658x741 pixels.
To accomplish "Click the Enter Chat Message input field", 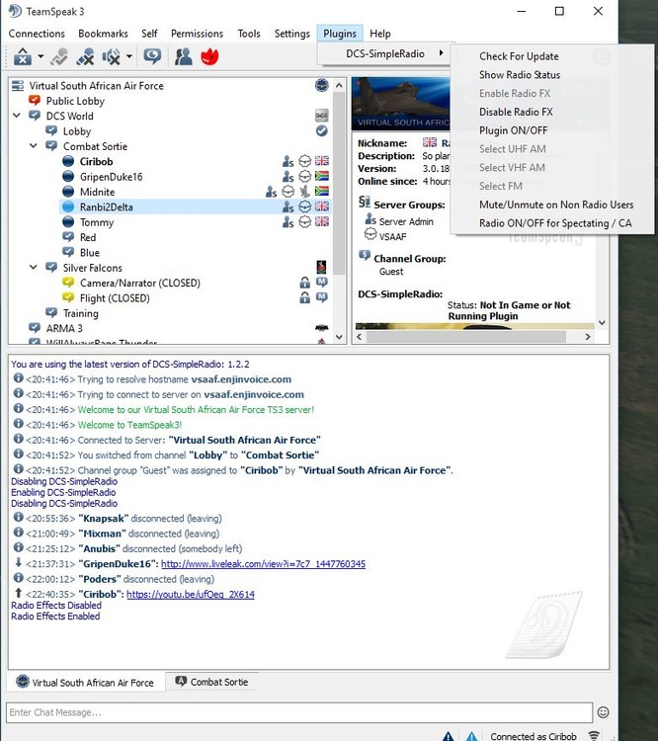I will [299, 712].
